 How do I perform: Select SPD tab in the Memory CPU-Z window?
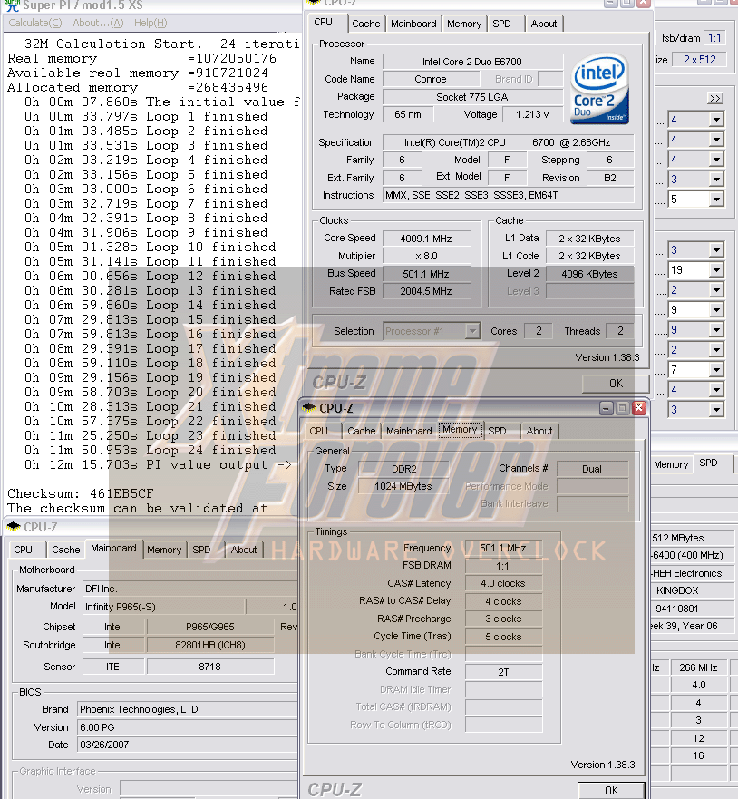[x=497, y=431]
